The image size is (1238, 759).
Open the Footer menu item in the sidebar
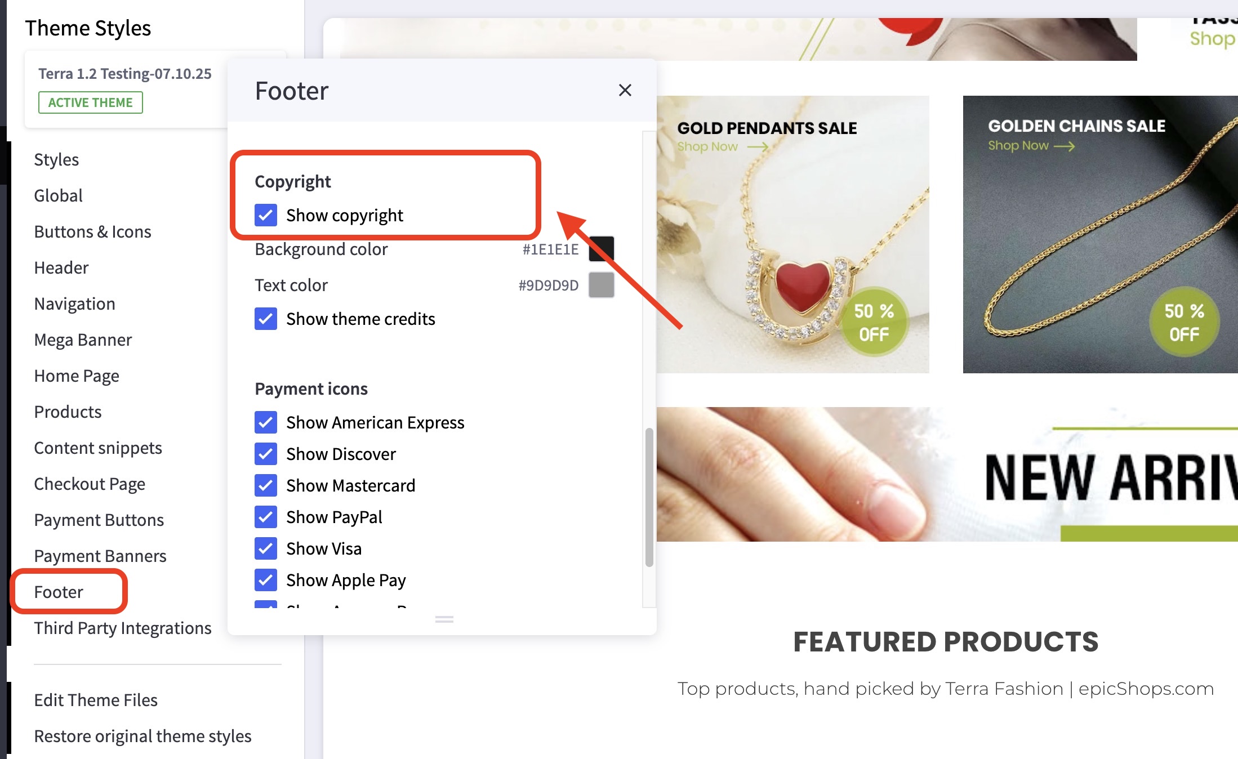[x=59, y=592]
